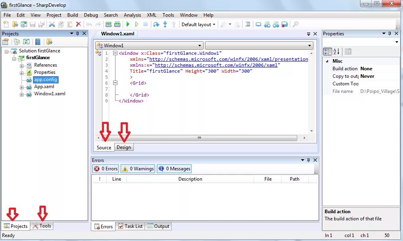Image resolution: width=403 pixels, height=241 pixels.
Task: Click the Redo arrow icon
Action: point(98,24)
